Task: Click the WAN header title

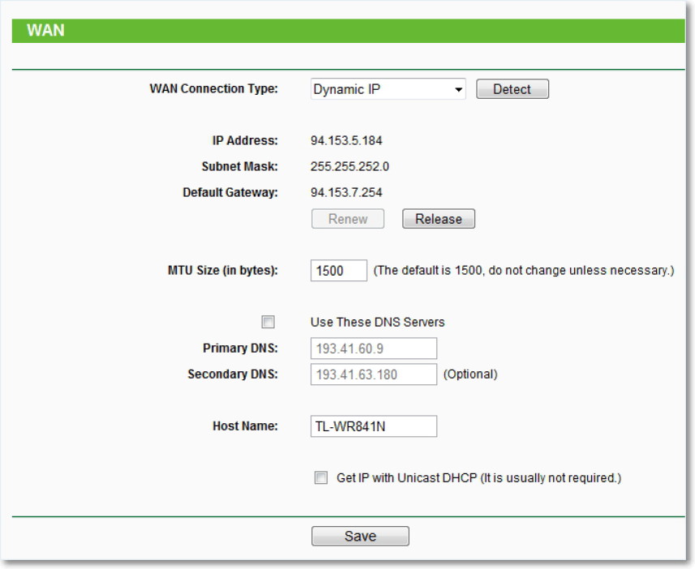Action: coord(45,30)
